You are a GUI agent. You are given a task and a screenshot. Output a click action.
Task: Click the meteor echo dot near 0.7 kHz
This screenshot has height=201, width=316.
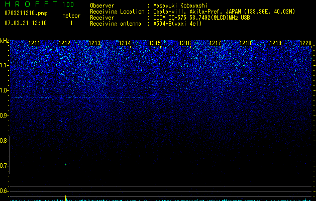tap(66, 164)
